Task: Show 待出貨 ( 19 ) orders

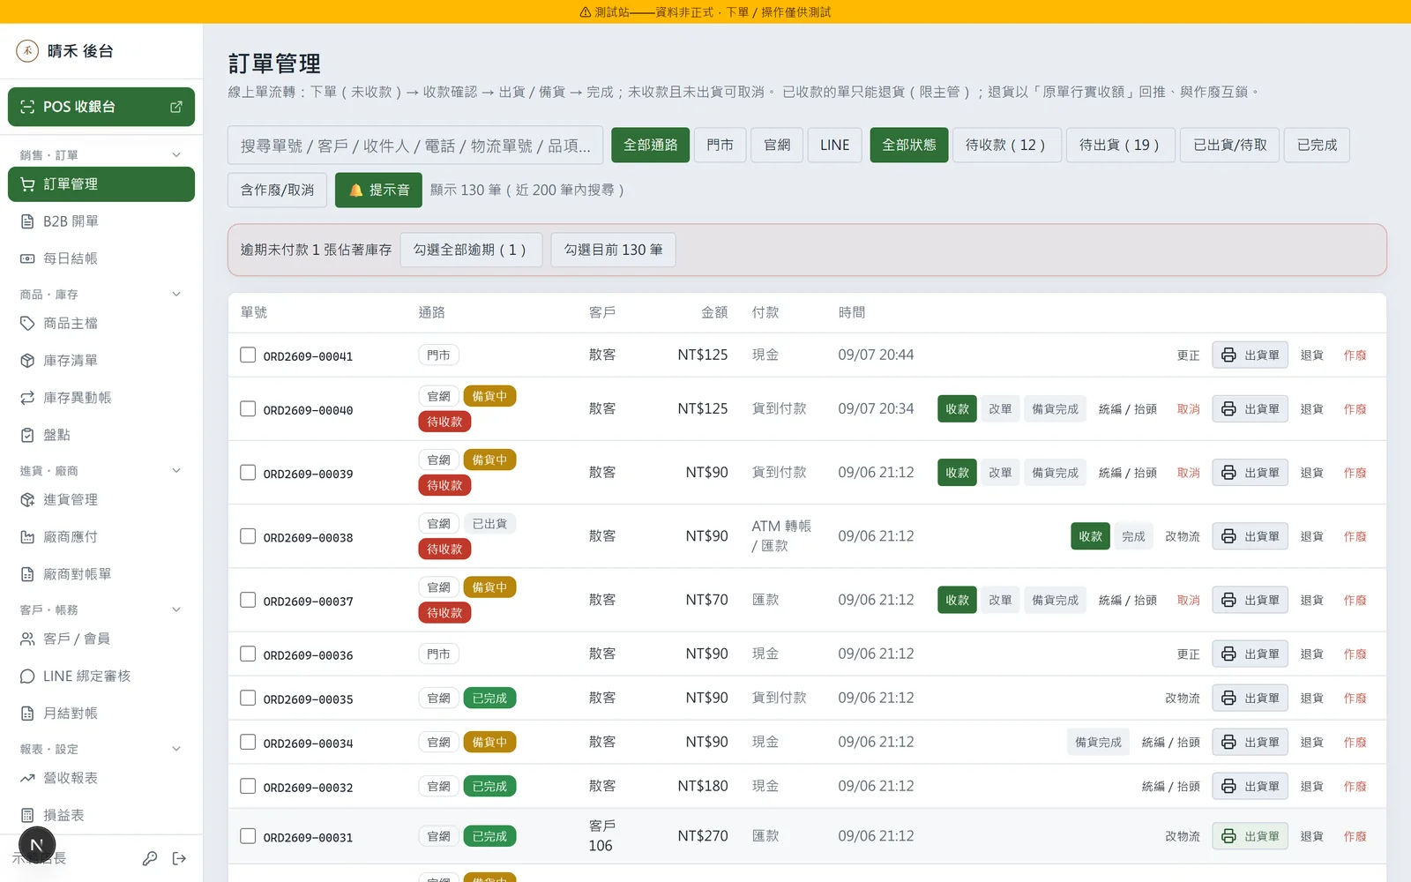Action: coord(1119,145)
